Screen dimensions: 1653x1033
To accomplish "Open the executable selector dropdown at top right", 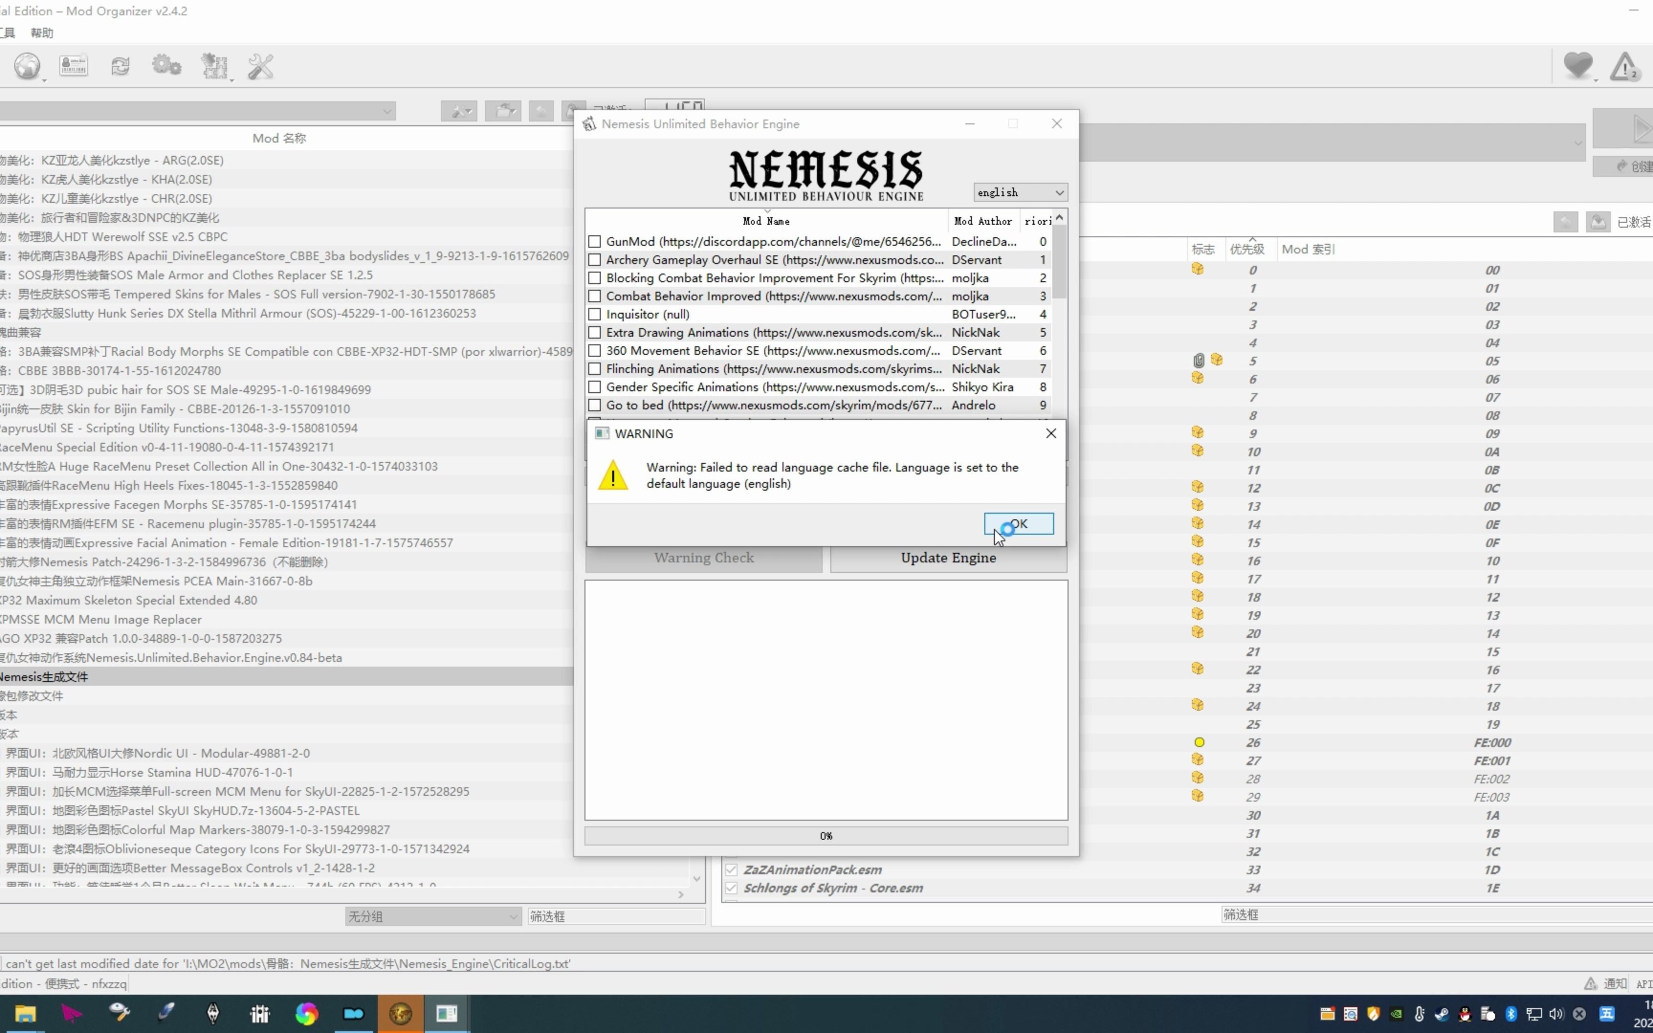I will (1332, 143).
